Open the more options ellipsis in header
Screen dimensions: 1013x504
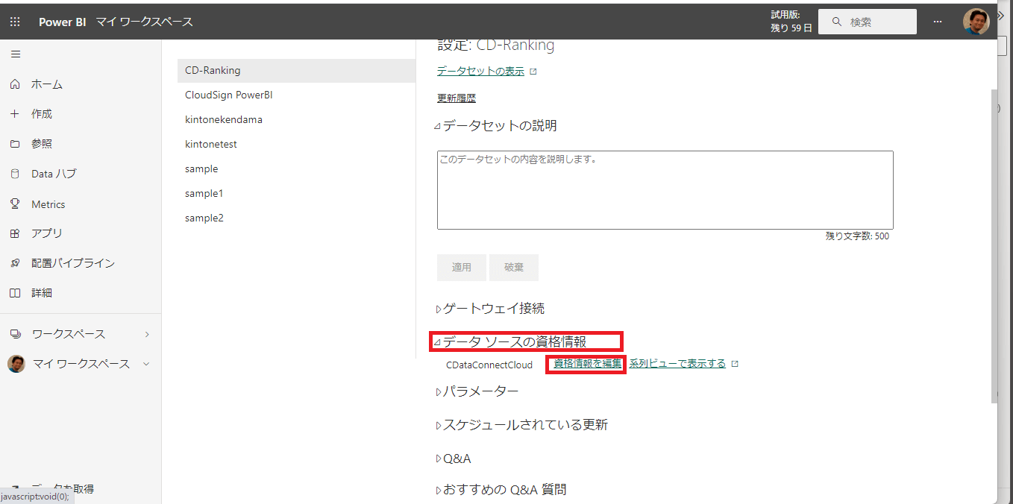938,22
